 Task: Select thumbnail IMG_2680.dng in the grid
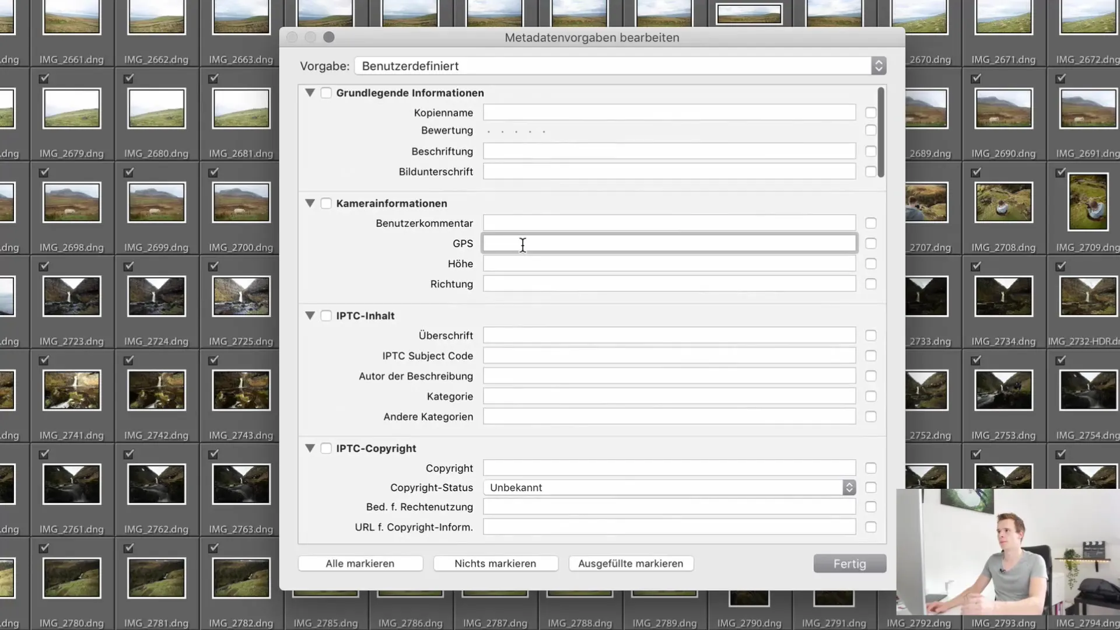pos(156,108)
